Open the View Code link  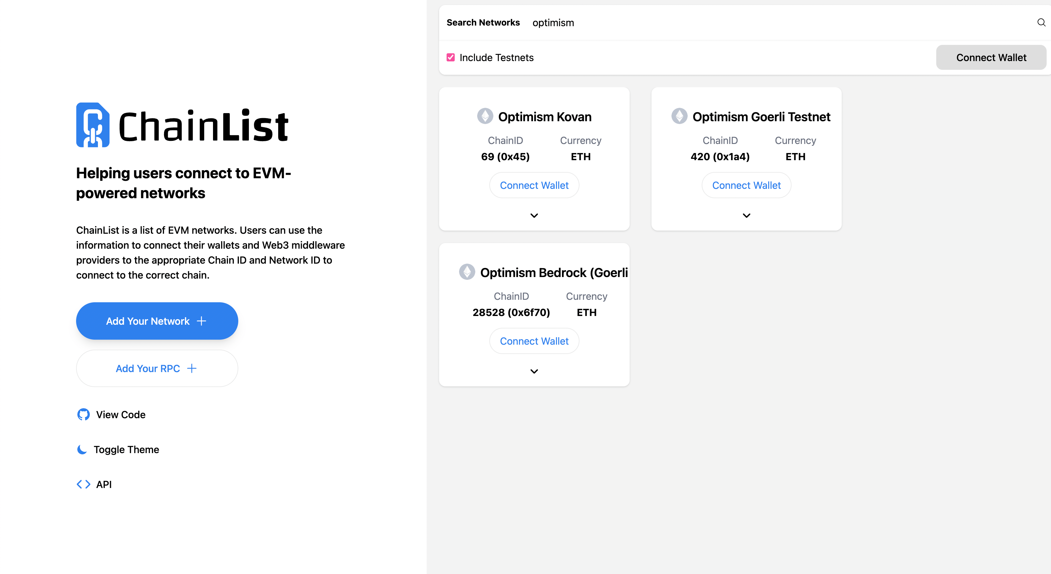(x=121, y=414)
